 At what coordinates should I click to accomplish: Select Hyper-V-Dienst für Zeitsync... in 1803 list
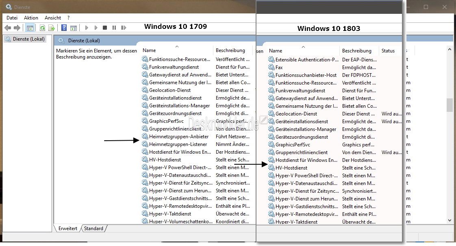tap(307, 191)
